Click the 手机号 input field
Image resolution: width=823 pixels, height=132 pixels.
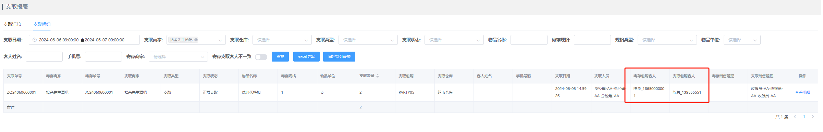[x=103, y=57]
